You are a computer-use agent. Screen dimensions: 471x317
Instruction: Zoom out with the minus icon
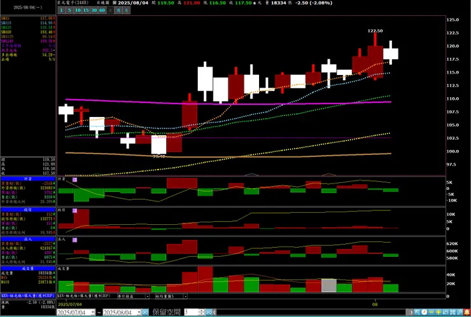pyautogui.click(x=431, y=312)
